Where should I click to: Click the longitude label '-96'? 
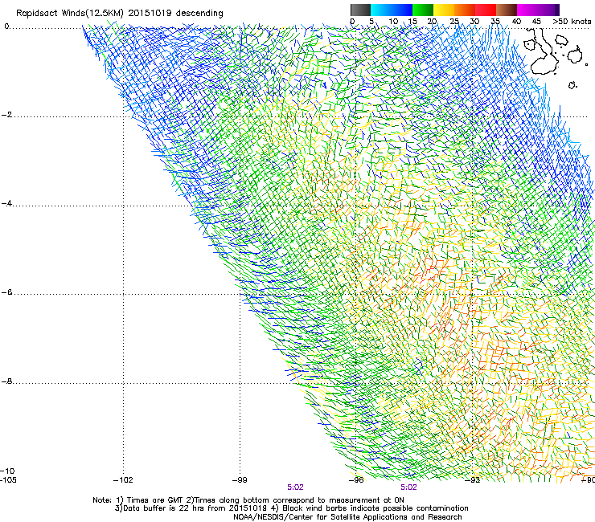356,480
